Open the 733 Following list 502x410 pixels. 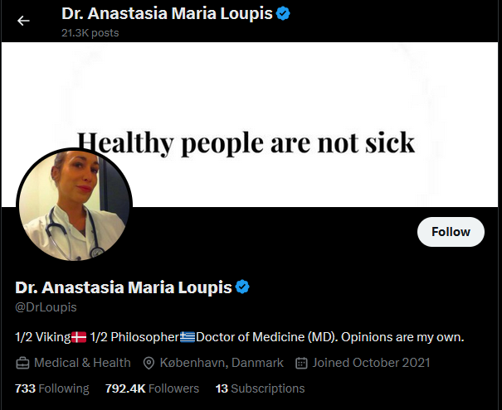point(52,388)
